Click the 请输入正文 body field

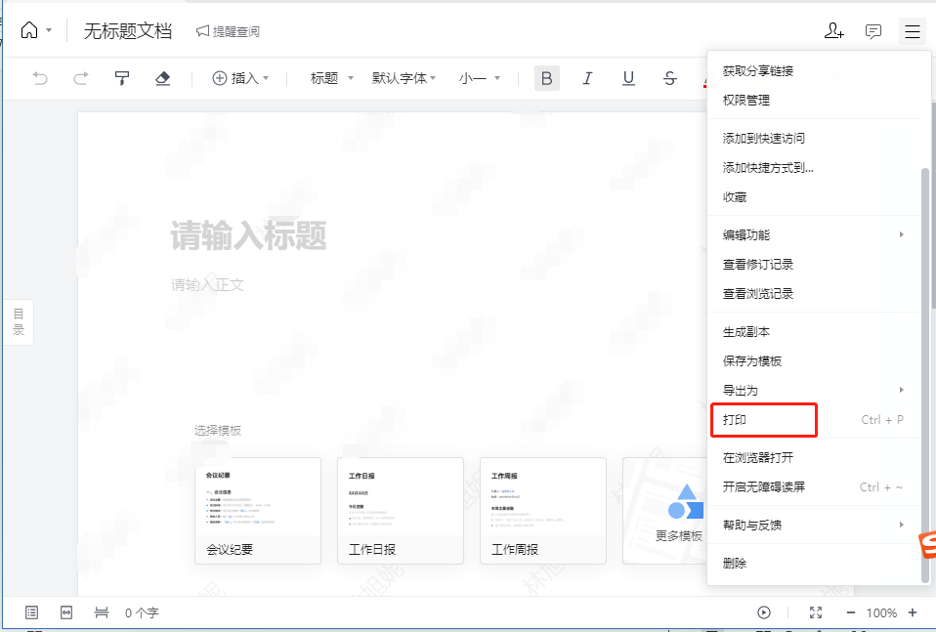coord(207,284)
